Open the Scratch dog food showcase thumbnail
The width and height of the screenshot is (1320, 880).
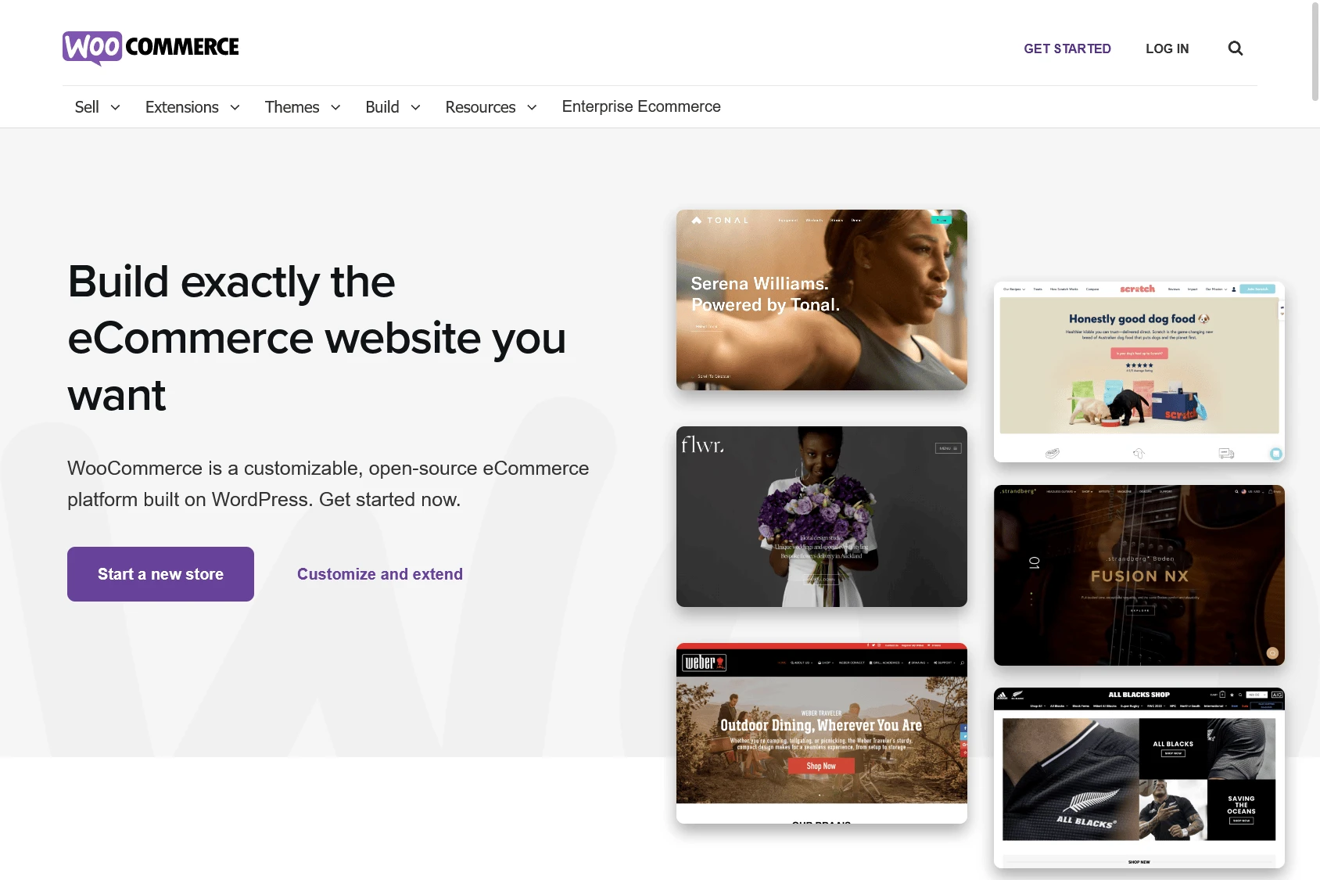coord(1139,372)
